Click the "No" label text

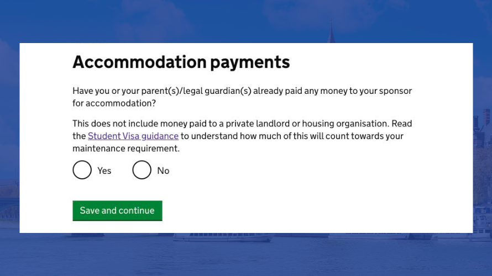click(163, 171)
